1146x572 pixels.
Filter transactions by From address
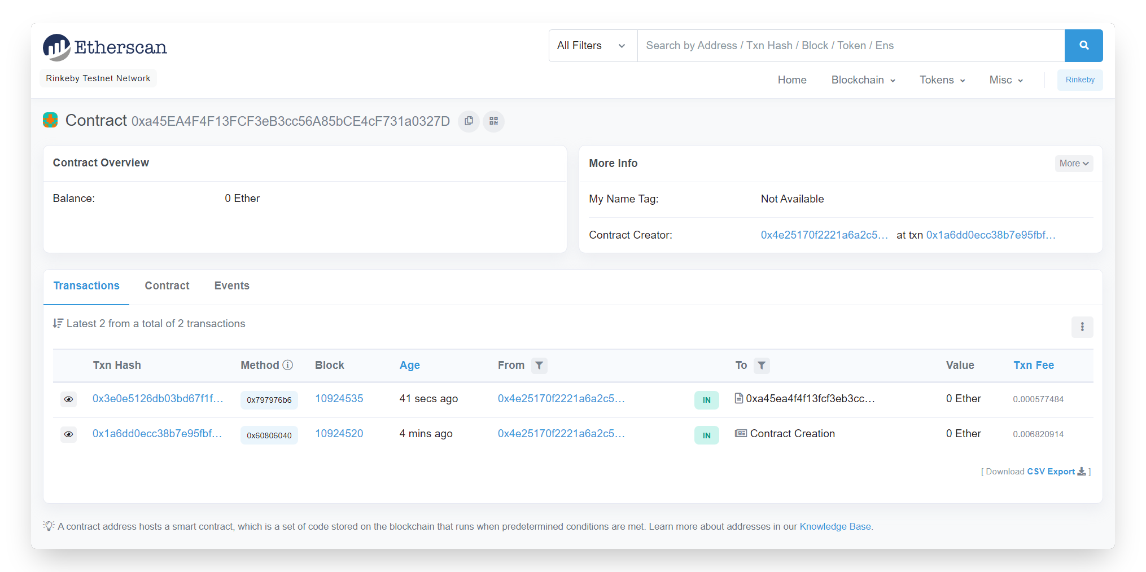[x=539, y=366]
